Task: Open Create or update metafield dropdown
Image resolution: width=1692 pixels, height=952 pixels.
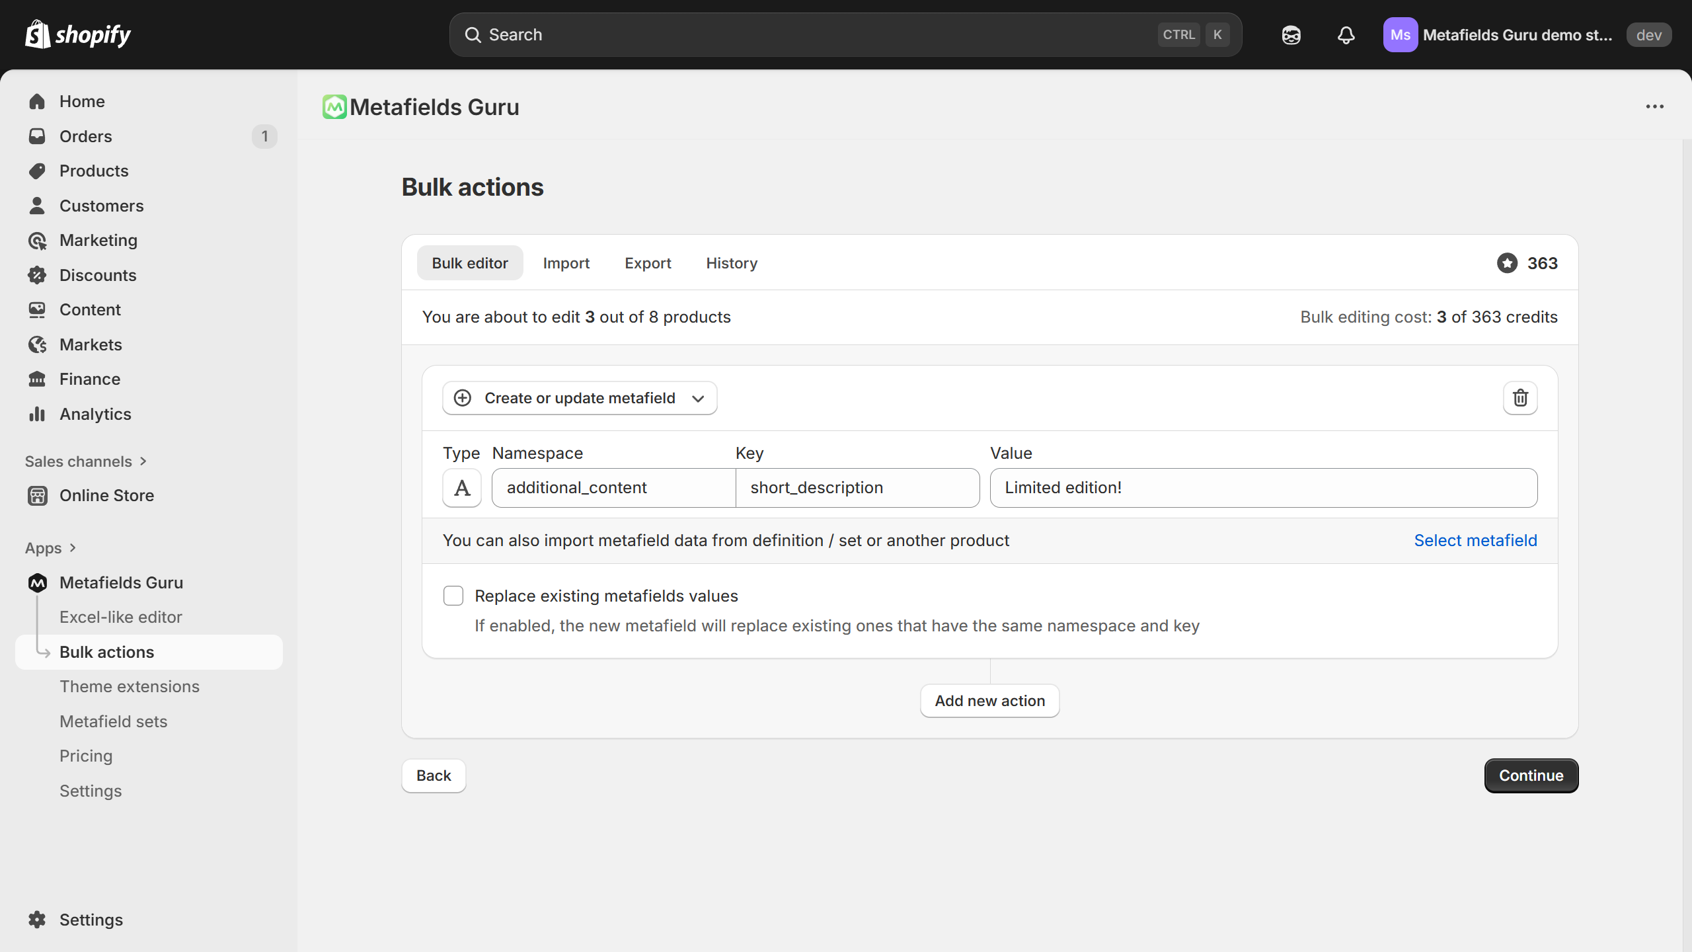Action: (x=580, y=398)
